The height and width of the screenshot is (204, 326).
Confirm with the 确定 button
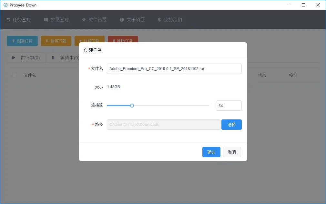(x=211, y=152)
